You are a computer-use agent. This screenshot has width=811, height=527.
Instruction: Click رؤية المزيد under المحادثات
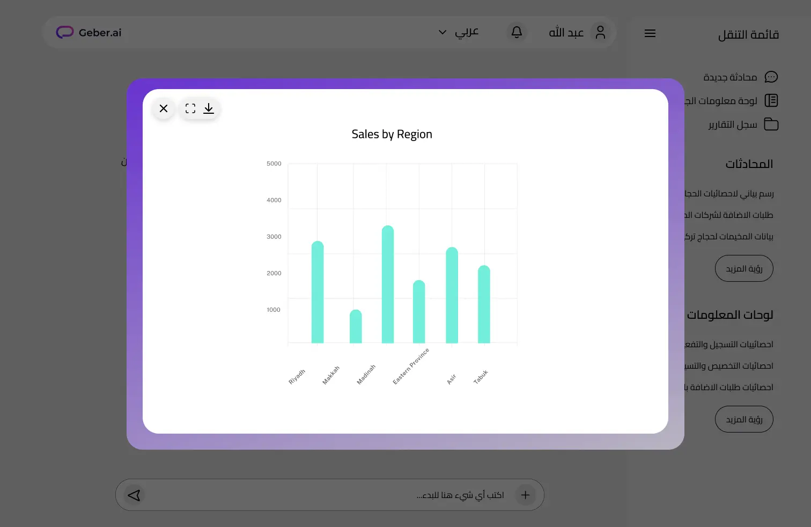point(744,268)
